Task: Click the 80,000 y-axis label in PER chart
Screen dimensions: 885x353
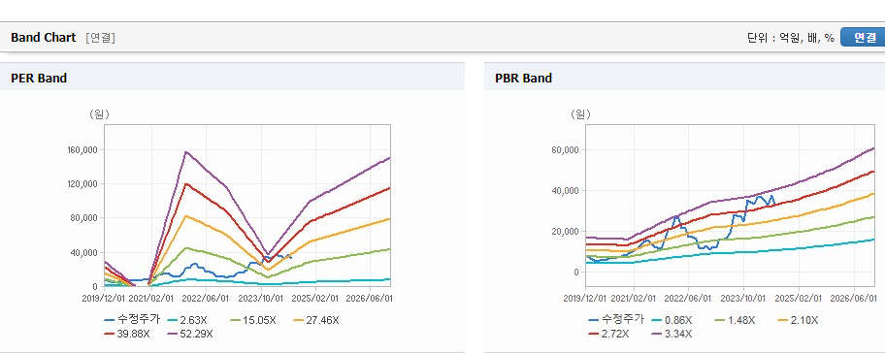Action: click(x=85, y=218)
